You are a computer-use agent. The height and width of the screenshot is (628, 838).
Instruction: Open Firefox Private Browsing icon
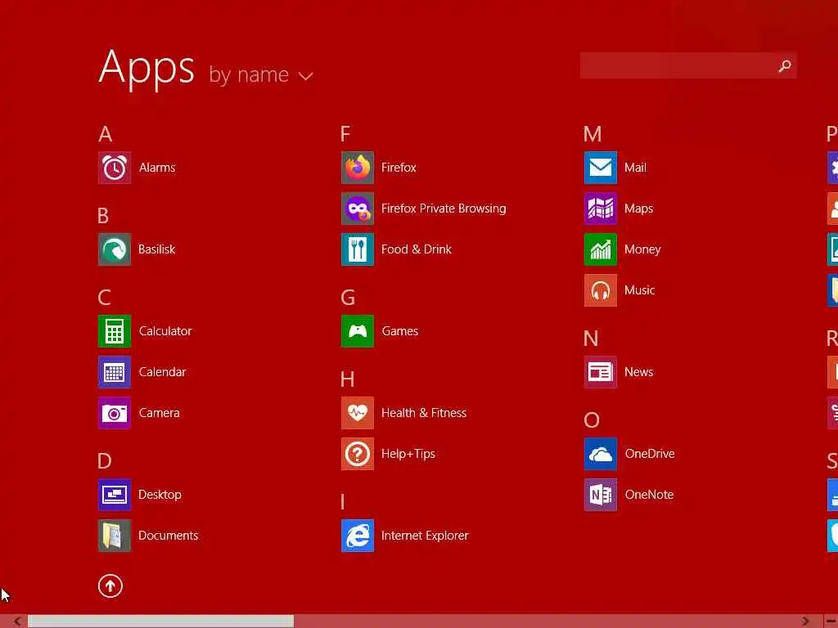[x=358, y=209]
